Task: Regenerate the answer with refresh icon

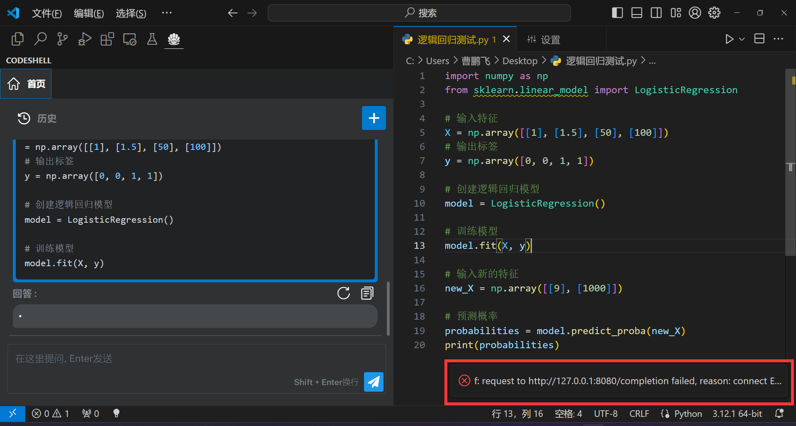Action: (x=343, y=294)
